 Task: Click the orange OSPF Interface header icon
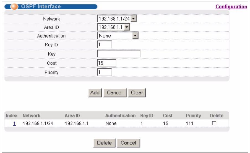click(x=14, y=7)
